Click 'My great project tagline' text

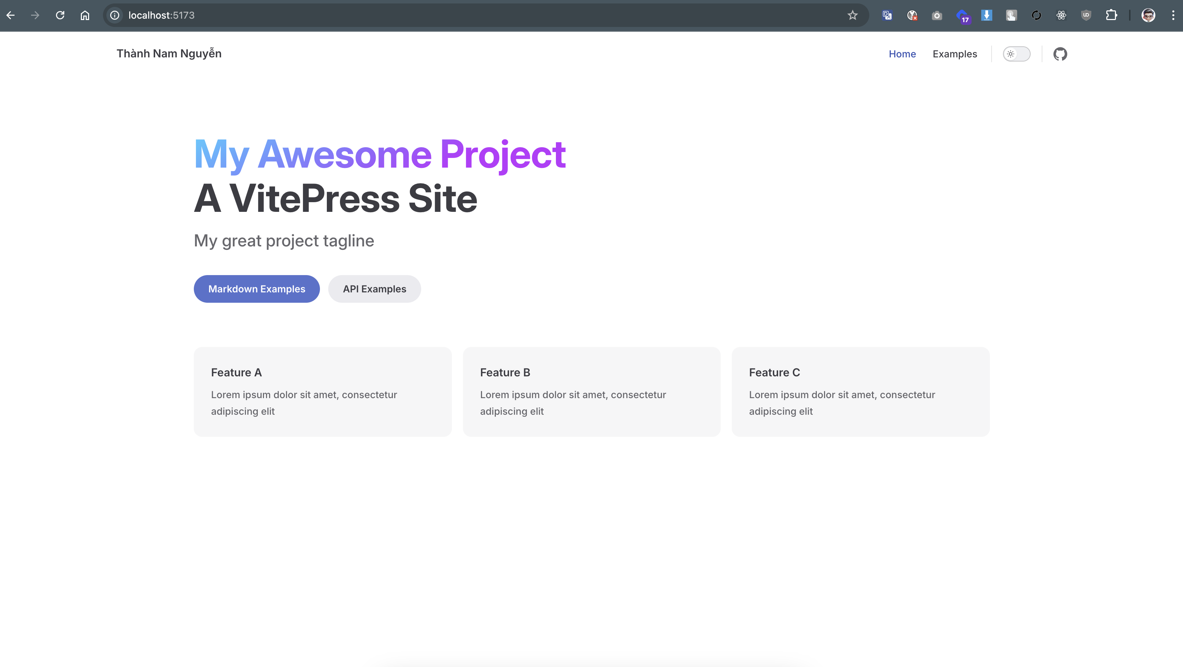pyautogui.click(x=284, y=241)
